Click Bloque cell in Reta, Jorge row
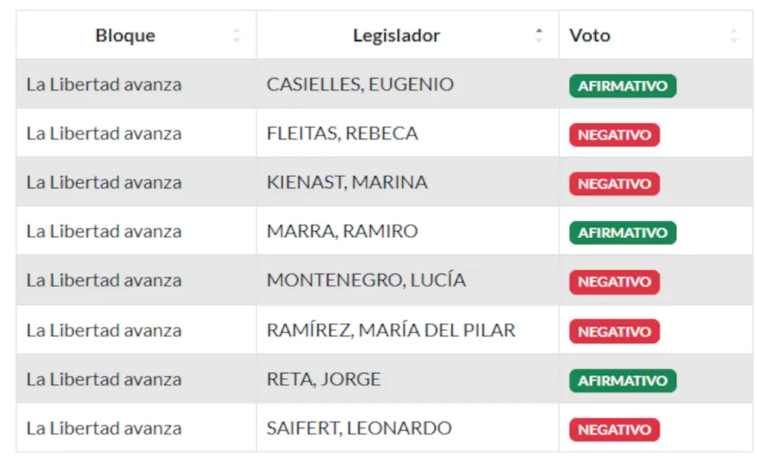This screenshot has height=462, width=757. click(104, 380)
